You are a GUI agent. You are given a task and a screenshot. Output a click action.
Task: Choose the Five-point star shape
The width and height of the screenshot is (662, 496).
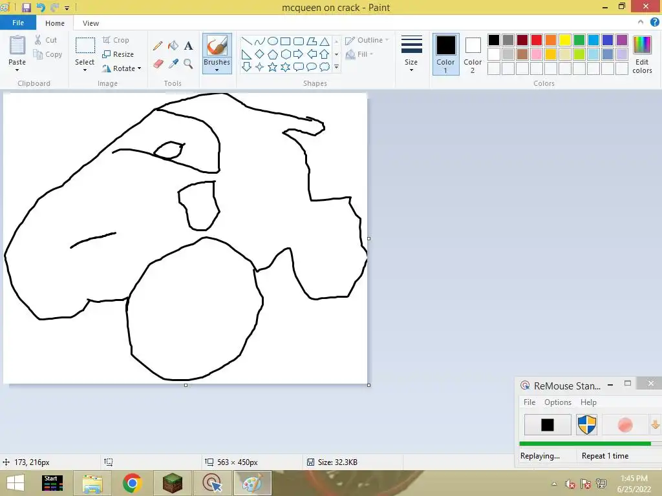click(273, 67)
